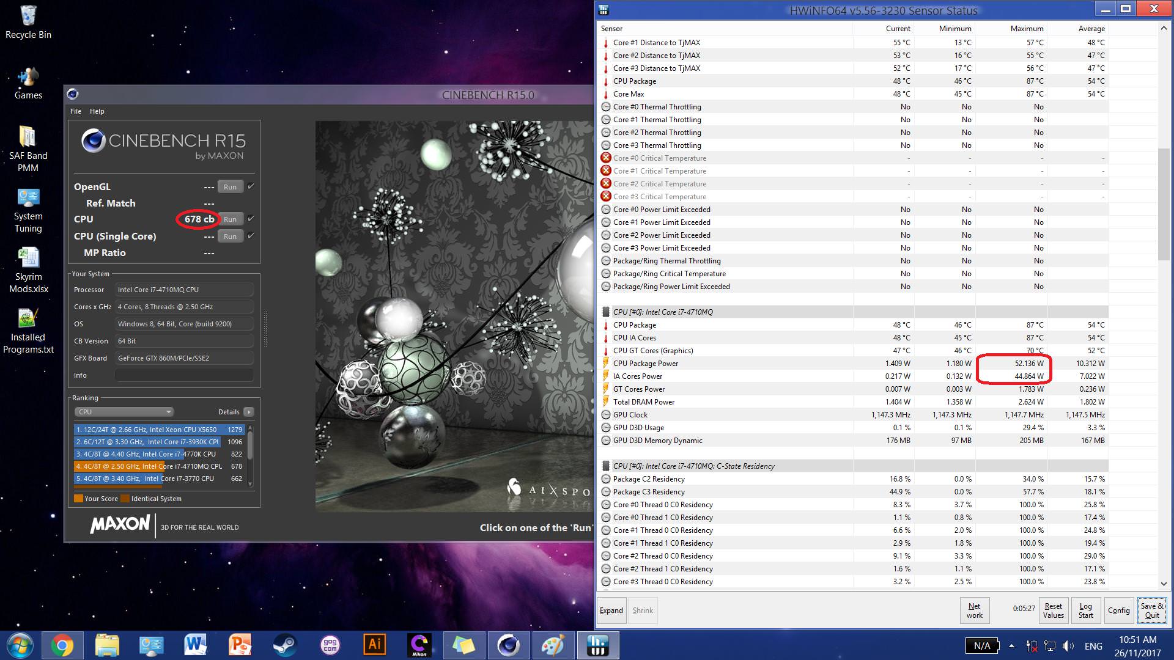The width and height of the screenshot is (1174, 660).
Task: Select the GPU Clock sensor row
Action: tap(854, 415)
